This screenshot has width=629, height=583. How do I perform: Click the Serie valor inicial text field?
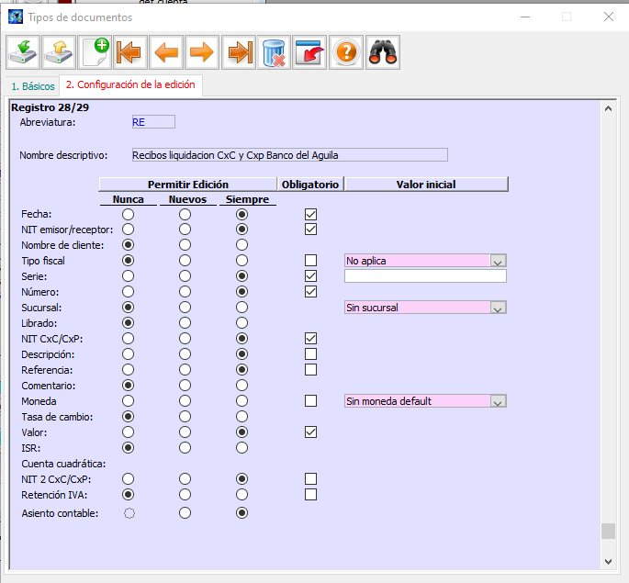(x=425, y=276)
